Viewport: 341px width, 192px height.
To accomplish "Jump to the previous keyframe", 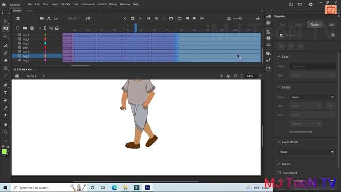I will click(125, 18).
